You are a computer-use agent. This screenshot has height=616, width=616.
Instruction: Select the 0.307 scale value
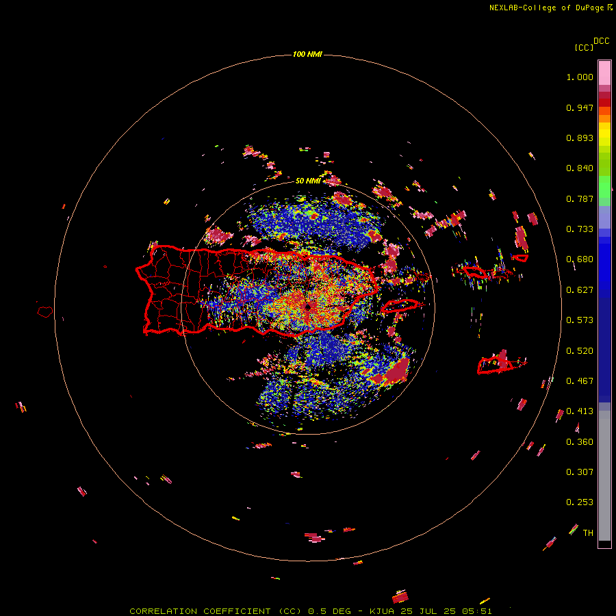(x=580, y=472)
